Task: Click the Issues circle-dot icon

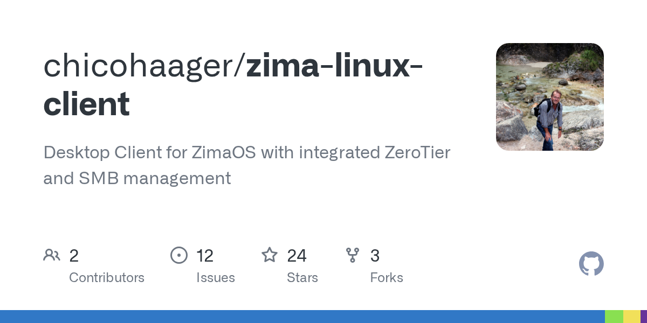Action: click(x=179, y=255)
